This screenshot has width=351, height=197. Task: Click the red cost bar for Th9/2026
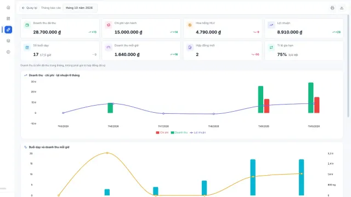pos(267,106)
